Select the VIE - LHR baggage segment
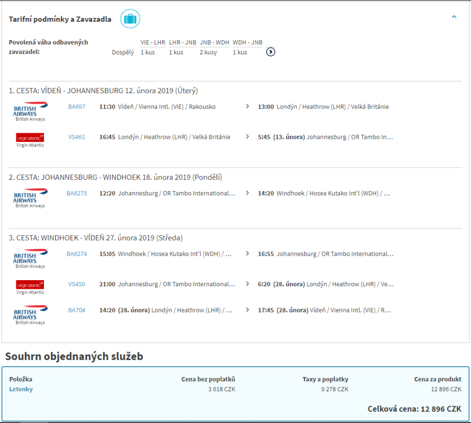This screenshot has width=471, height=423. coord(153,43)
